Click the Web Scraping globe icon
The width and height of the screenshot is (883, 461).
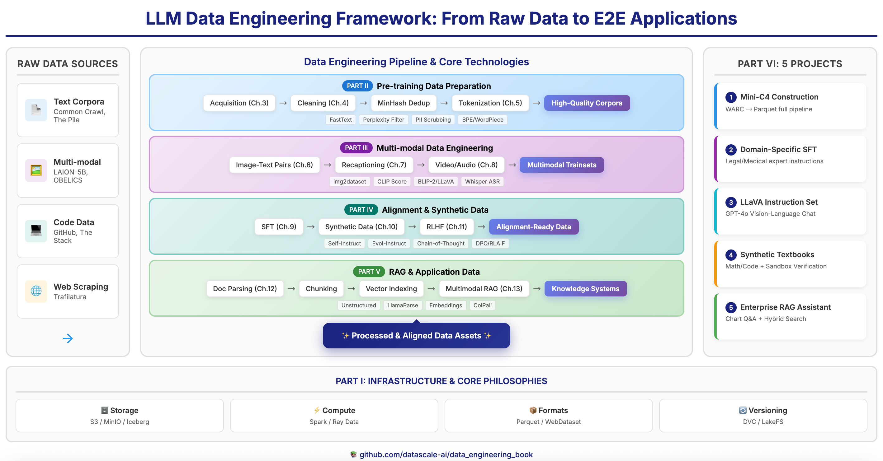tap(36, 291)
